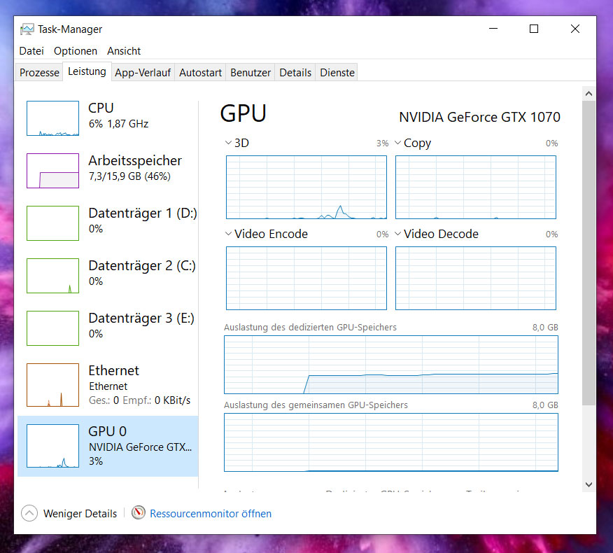Click the Ethernet graph thumbnail
The width and height of the screenshot is (613, 553).
click(52, 385)
